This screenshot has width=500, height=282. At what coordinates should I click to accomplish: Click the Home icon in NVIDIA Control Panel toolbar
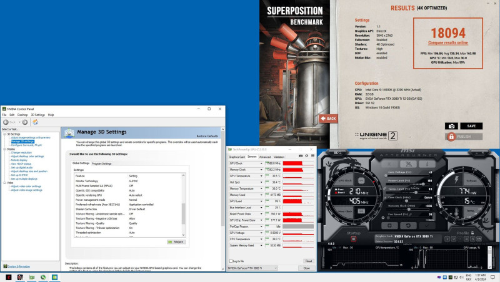(x=36, y=122)
